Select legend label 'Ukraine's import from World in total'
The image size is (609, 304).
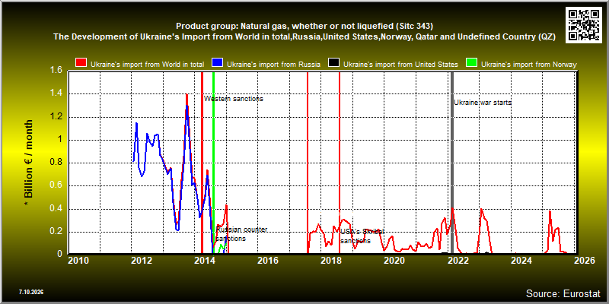coord(147,65)
